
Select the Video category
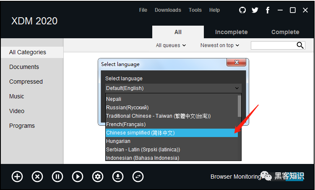17,111
